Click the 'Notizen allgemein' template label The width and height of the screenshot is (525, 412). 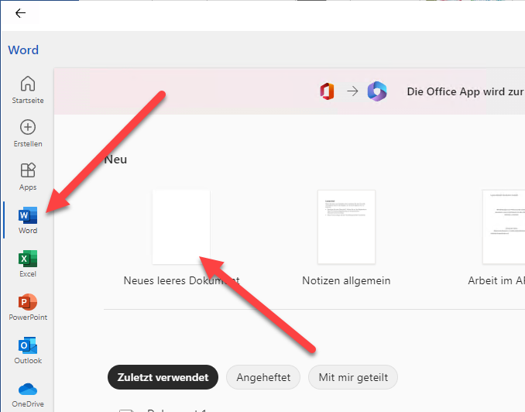point(346,280)
